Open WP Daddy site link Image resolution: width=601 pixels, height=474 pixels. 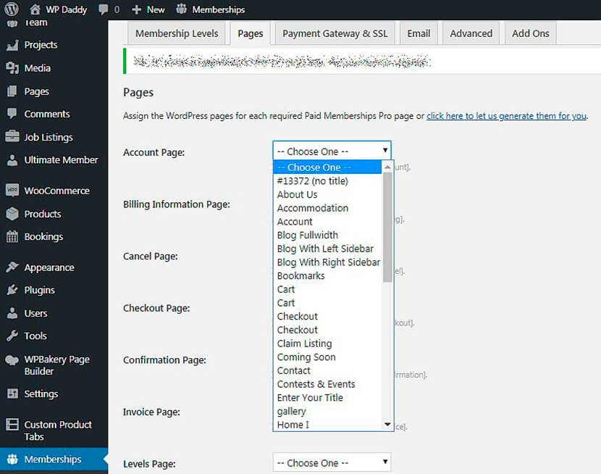click(x=67, y=9)
